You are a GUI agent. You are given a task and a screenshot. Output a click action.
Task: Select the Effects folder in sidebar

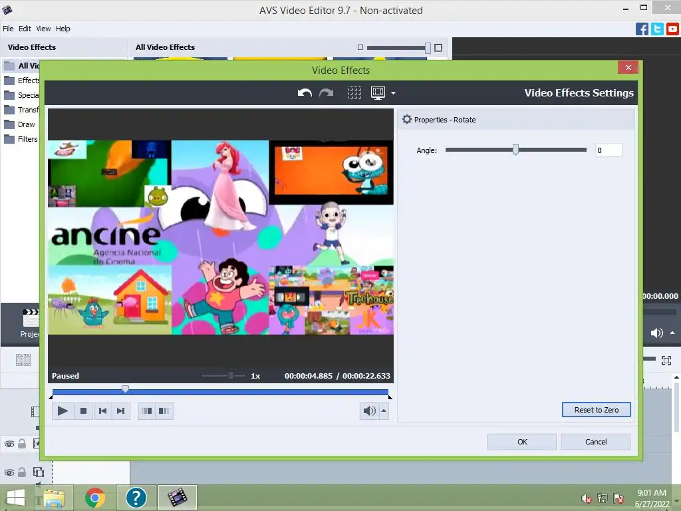[x=22, y=81]
